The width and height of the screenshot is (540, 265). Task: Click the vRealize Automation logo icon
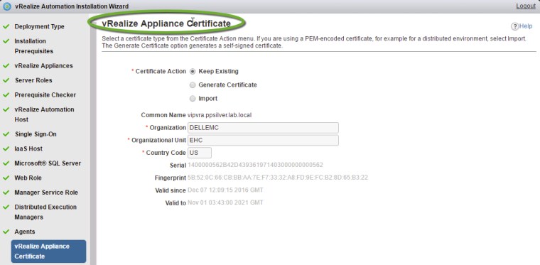[6, 6]
